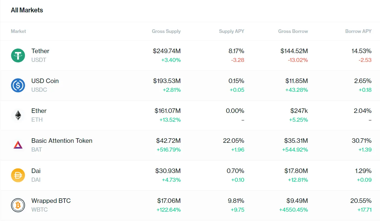Viewport: 380px width, 221px height.
Task: Click Wrapped BTC borrow change +4550.45%
Action: tap(294, 210)
